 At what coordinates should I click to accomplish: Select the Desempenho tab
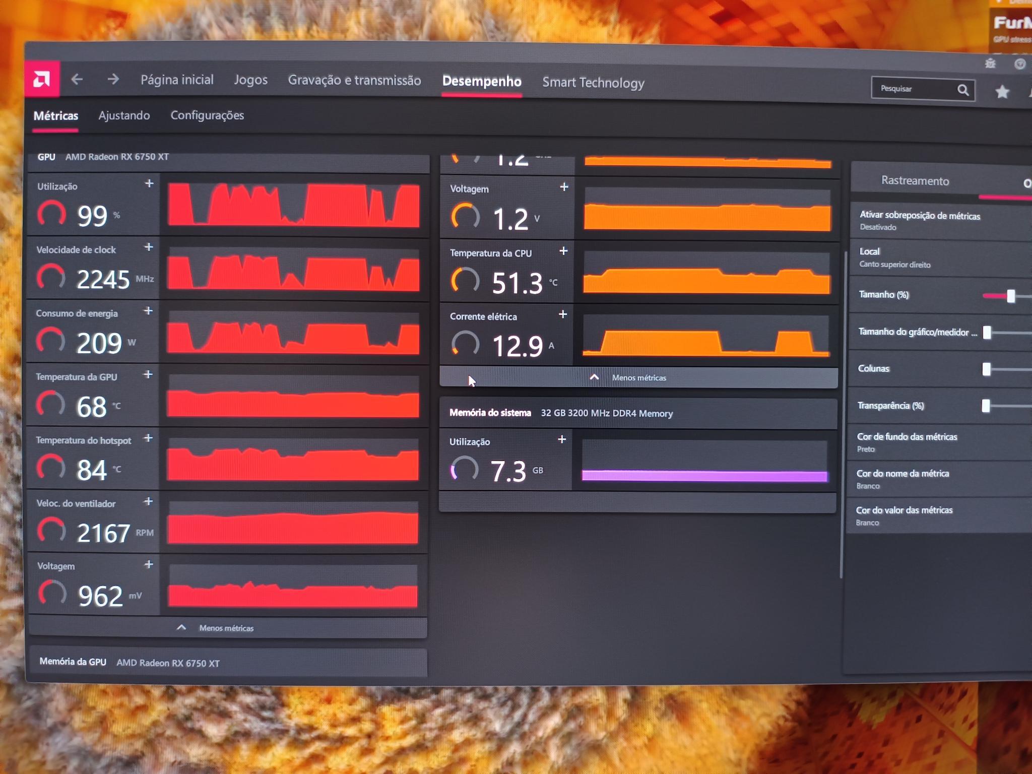[x=482, y=82]
